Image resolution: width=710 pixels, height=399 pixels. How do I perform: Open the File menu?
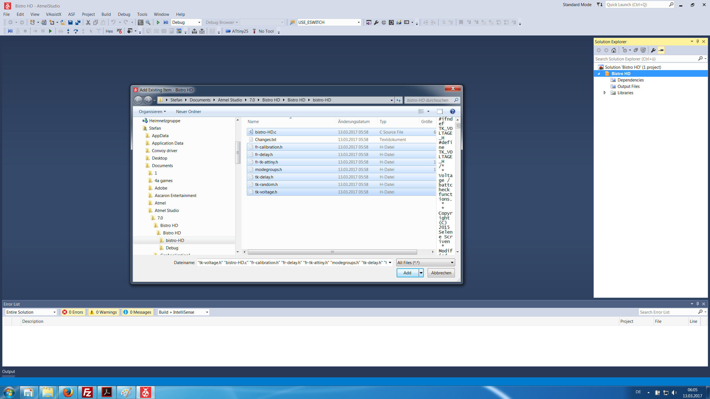click(x=6, y=14)
